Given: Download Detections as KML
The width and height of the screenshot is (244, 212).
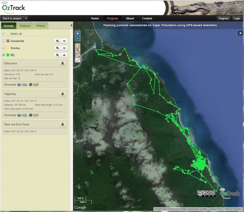Looking at the screenshot, I should point(24,85).
